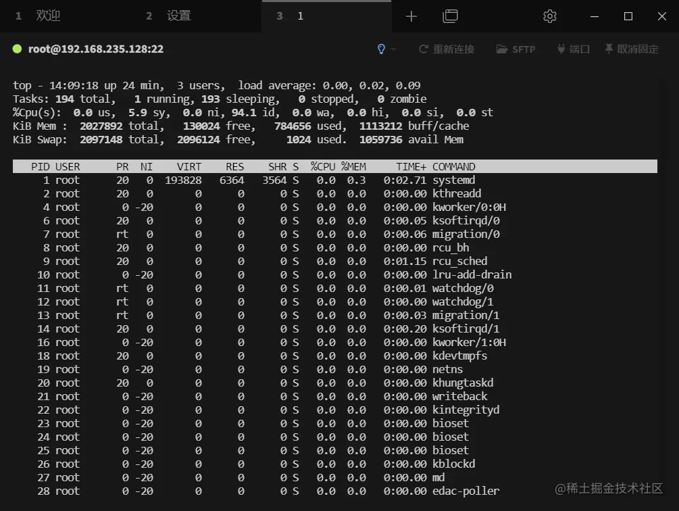Click the 194 total tasks value
The width and height of the screenshot is (679, 511).
[x=65, y=99]
